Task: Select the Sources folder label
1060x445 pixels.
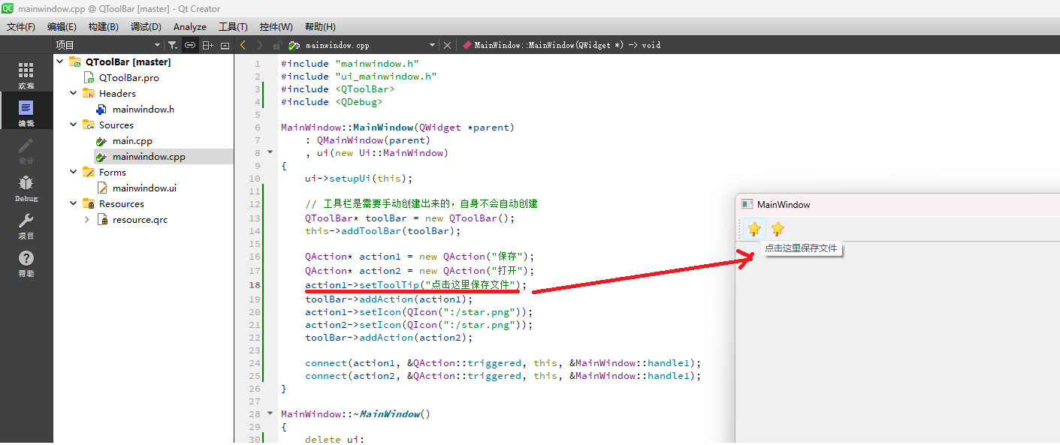Action: click(116, 125)
